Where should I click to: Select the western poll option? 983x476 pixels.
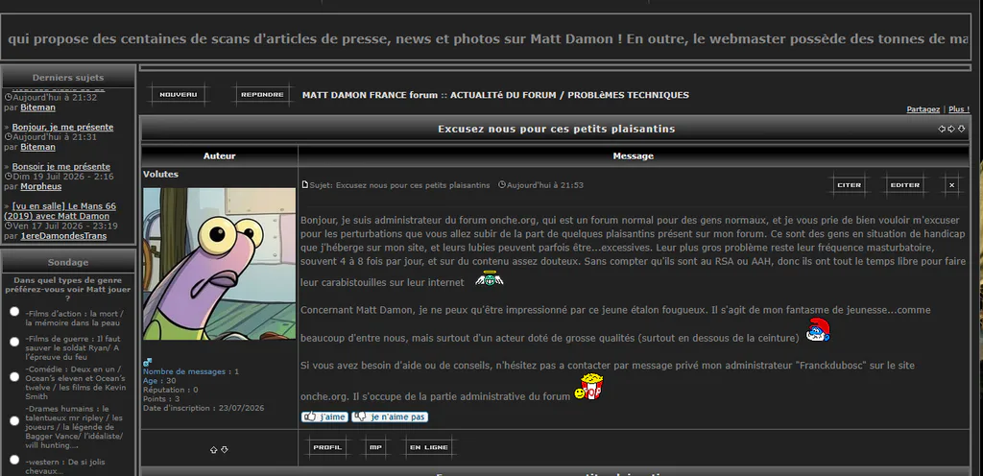(x=14, y=461)
